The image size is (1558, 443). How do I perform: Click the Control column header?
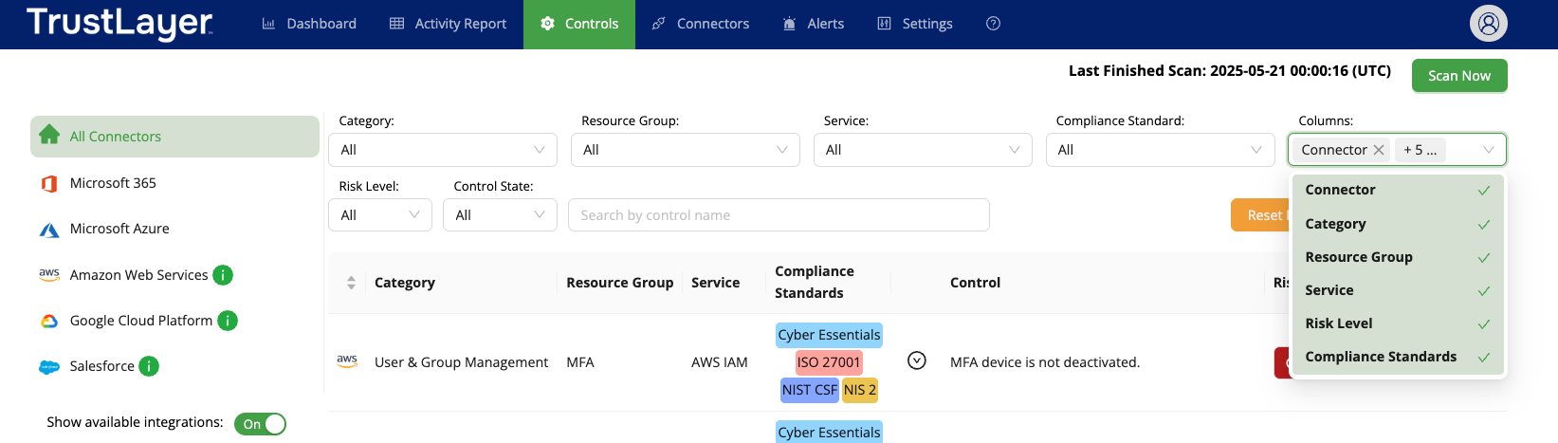(975, 283)
